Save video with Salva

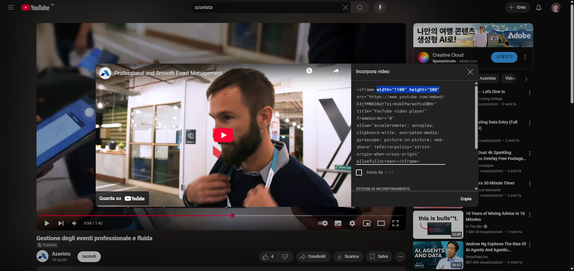pos(379,257)
